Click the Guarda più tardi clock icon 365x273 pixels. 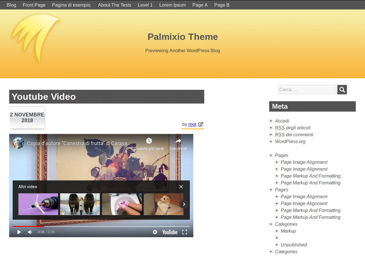coord(149,141)
